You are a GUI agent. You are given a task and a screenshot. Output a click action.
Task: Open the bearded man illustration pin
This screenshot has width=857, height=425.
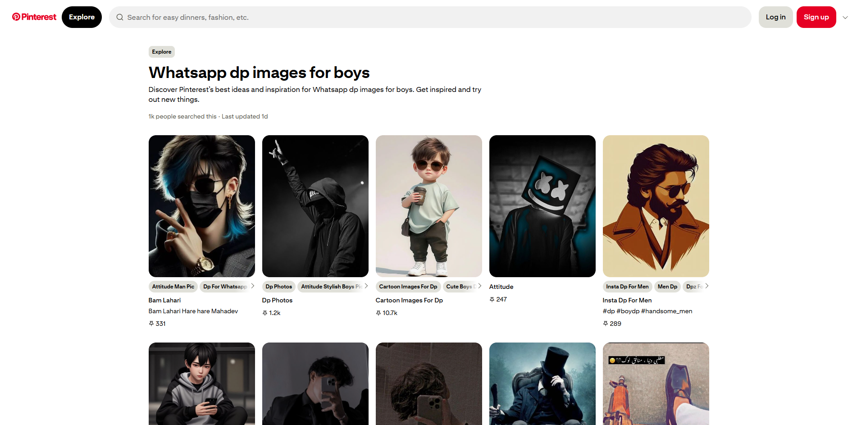[x=656, y=206]
